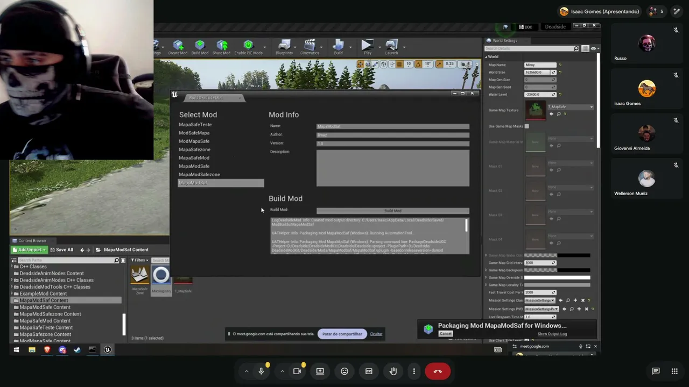689x387 pixels.
Task: Click the Show Output Log link
Action: tap(552, 334)
